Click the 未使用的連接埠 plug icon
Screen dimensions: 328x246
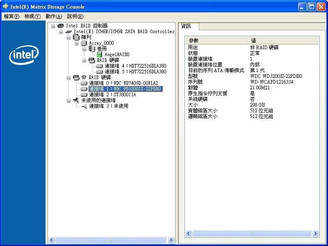click(76, 100)
